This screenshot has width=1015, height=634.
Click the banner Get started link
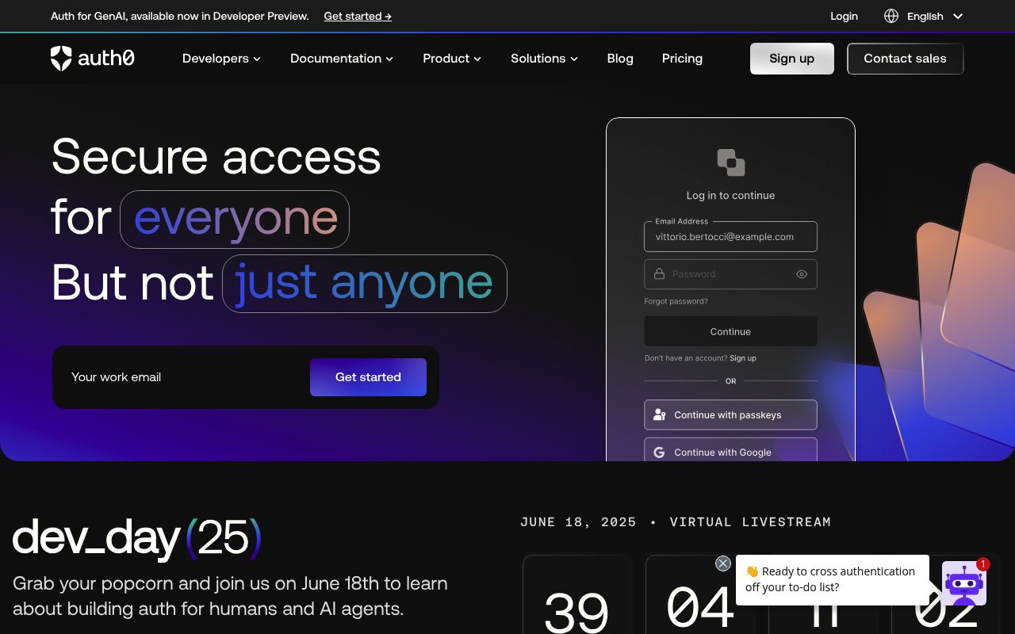[x=358, y=16]
